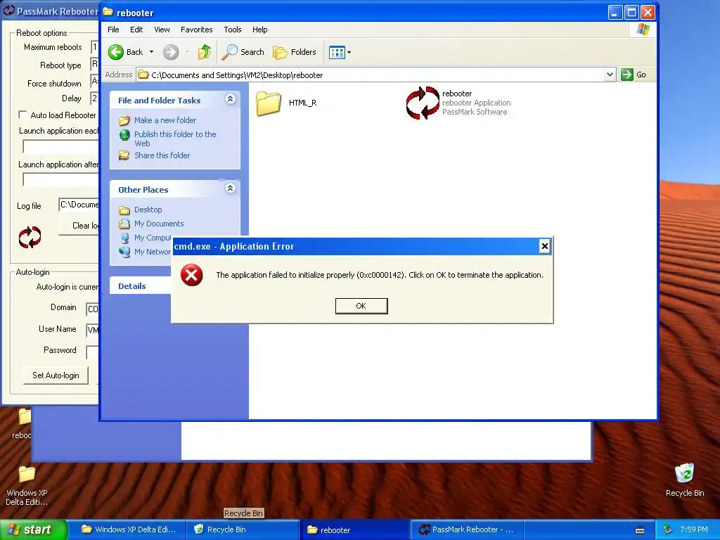Click the Forward arrow toolbar button
Image resolution: width=720 pixels, height=540 pixels.
[x=171, y=52]
